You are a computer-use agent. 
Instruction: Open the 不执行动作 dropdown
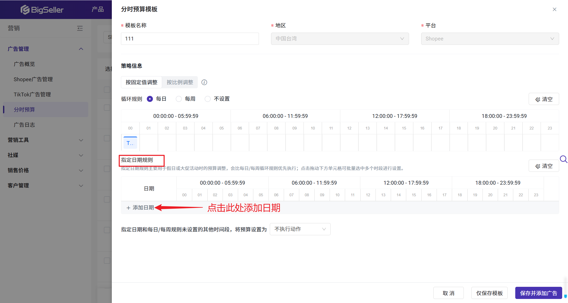[x=300, y=229]
